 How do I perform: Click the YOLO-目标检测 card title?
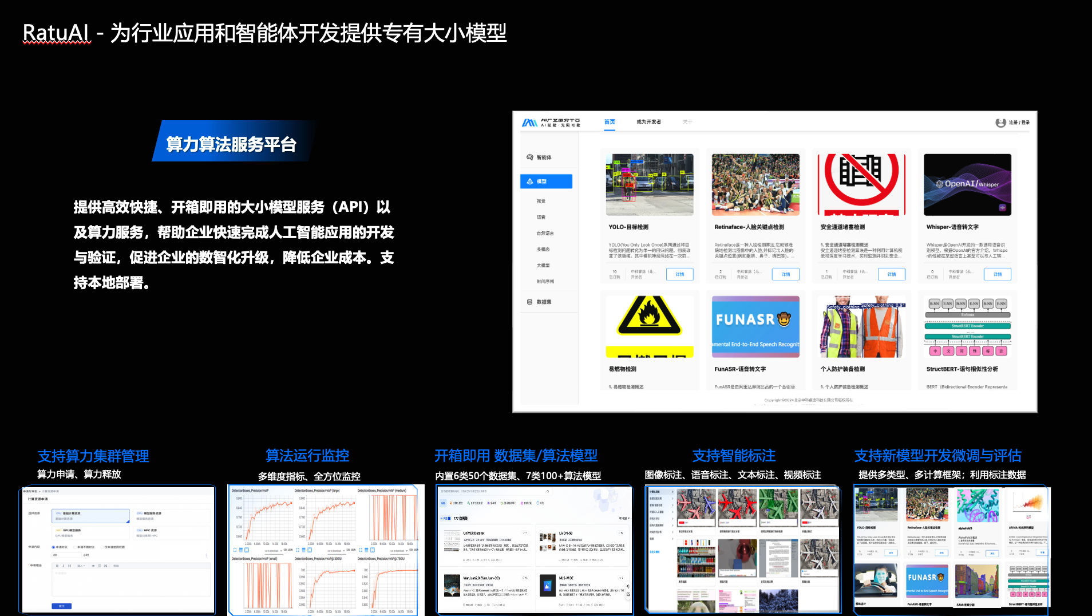[628, 227]
